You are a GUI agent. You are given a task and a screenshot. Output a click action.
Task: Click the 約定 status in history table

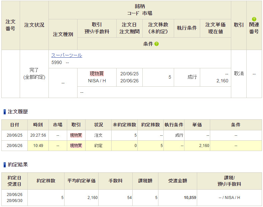(98, 146)
